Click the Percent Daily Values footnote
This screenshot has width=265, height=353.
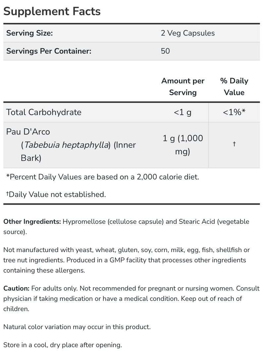(x=103, y=177)
